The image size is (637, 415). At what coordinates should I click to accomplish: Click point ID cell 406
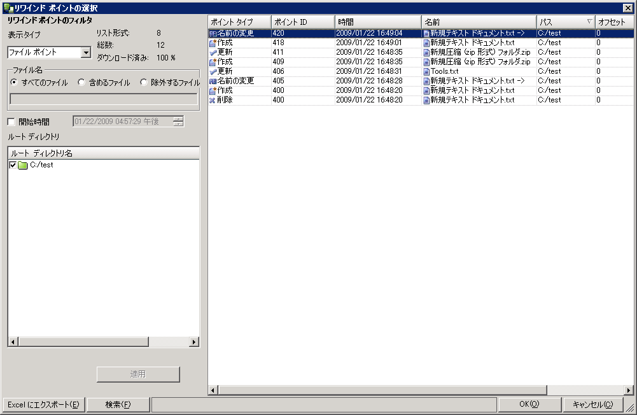pos(279,71)
